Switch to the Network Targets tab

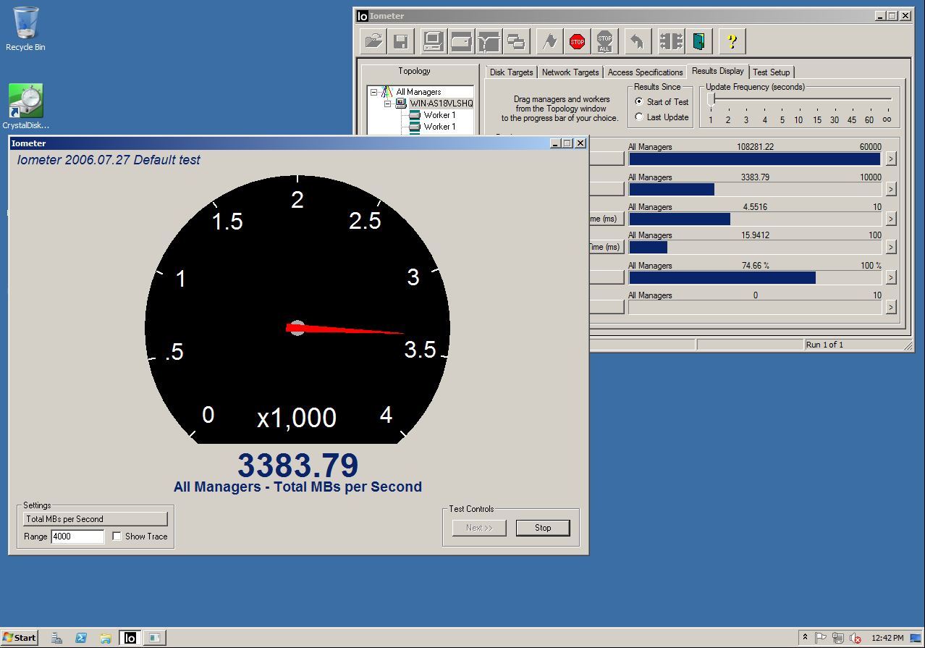point(570,72)
